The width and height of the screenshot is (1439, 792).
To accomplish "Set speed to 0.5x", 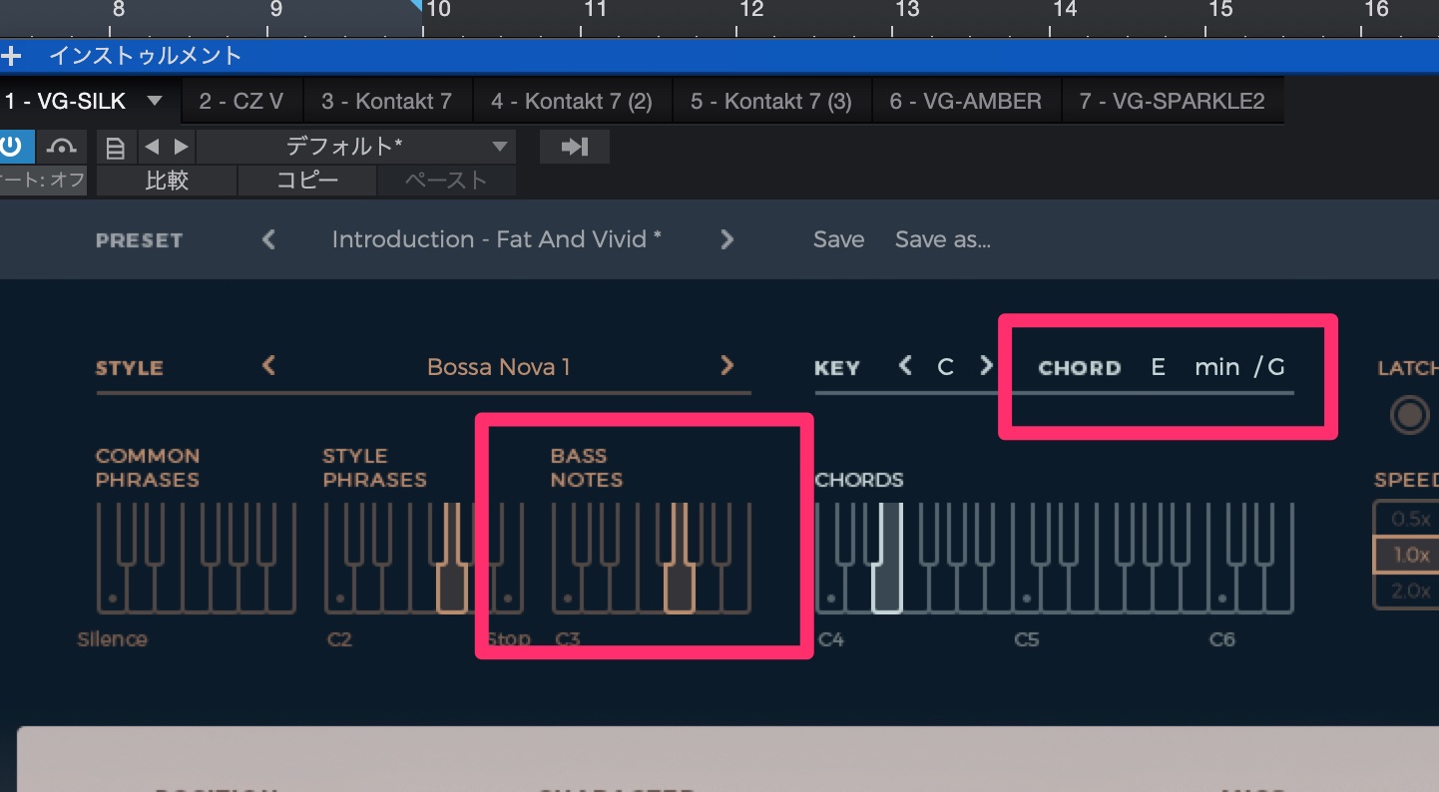I will [1410, 519].
